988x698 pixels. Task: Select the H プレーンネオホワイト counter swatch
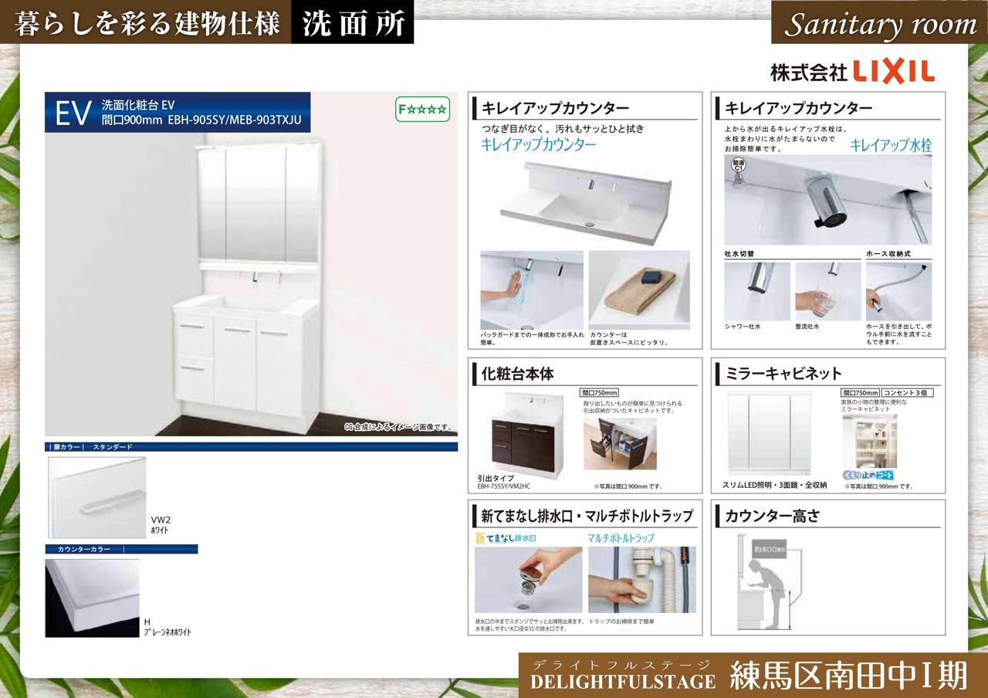pos(92,598)
